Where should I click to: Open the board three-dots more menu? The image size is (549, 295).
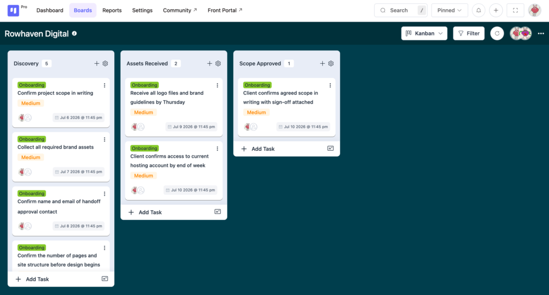(541, 34)
